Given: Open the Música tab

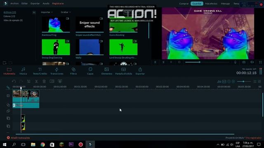Looking at the screenshot, I should [x=23, y=71].
